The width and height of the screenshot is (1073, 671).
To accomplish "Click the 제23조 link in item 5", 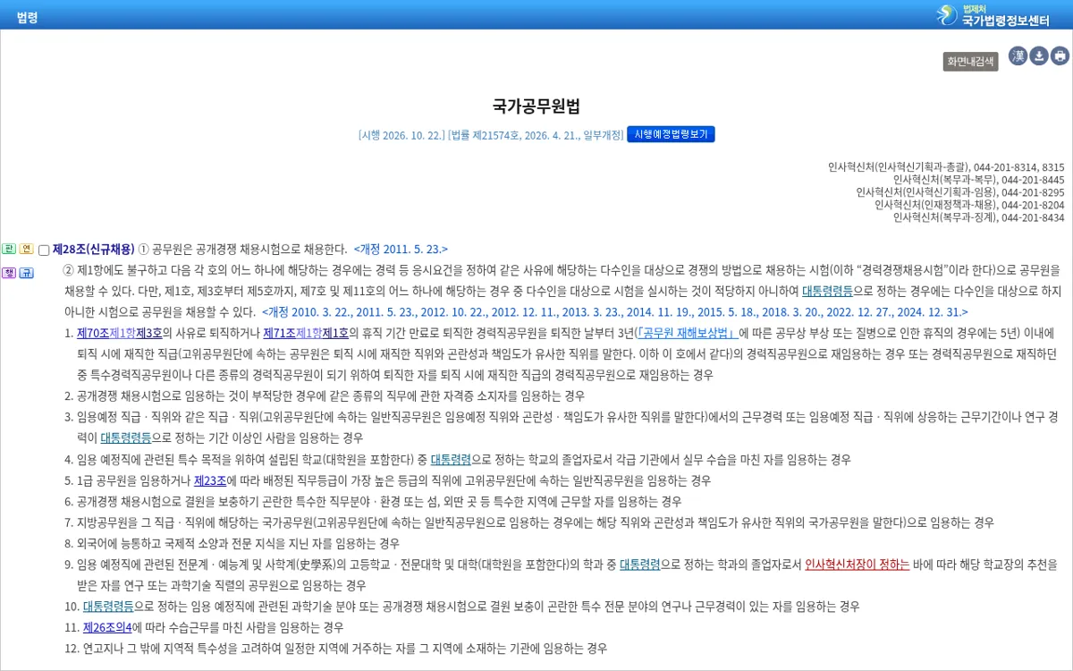I will pyautogui.click(x=210, y=480).
